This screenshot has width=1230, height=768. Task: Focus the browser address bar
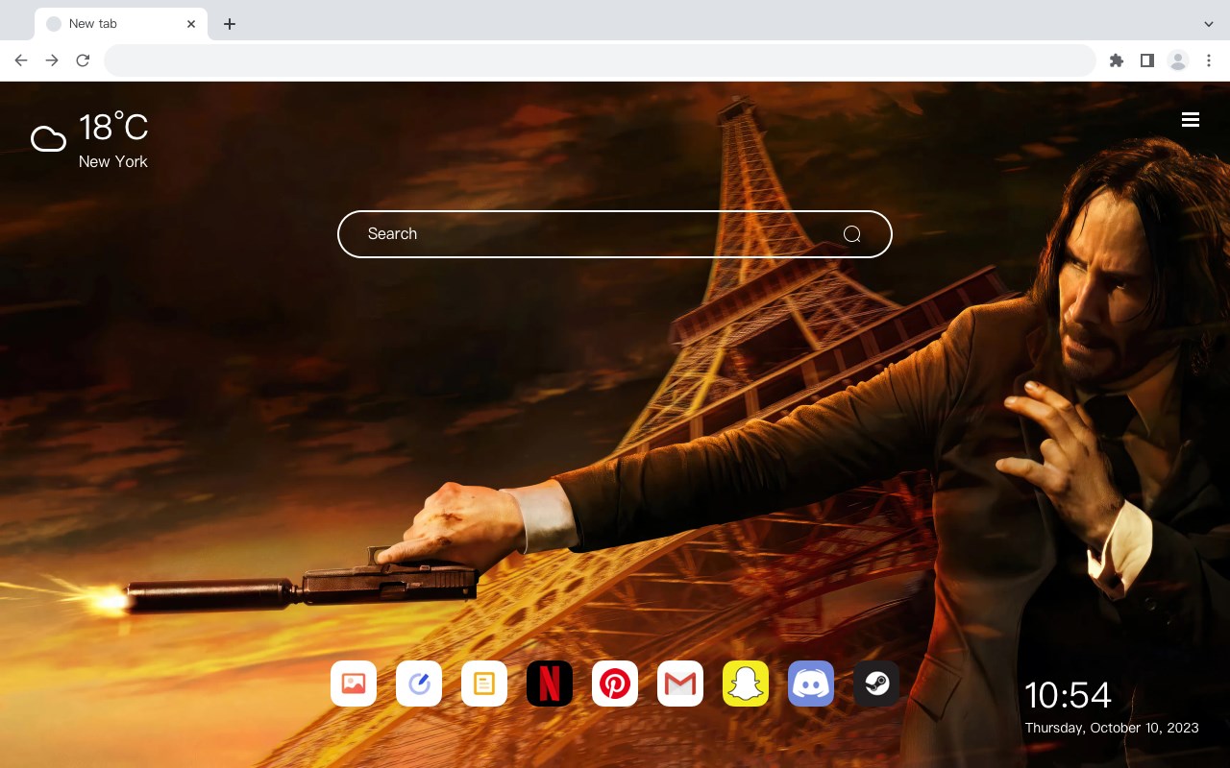tap(600, 60)
